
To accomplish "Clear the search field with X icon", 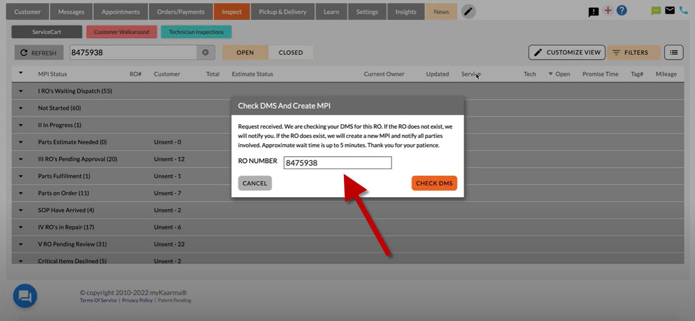I will click(x=206, y=52).
